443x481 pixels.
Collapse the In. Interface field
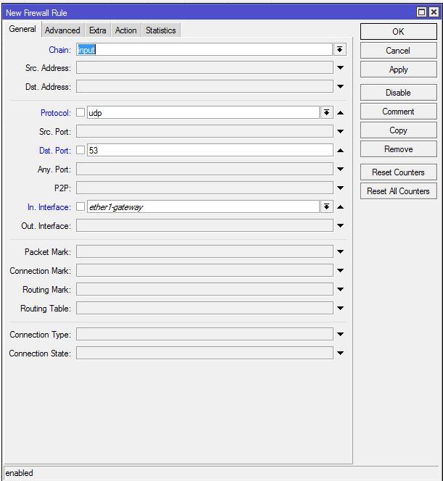pos(340,207)
